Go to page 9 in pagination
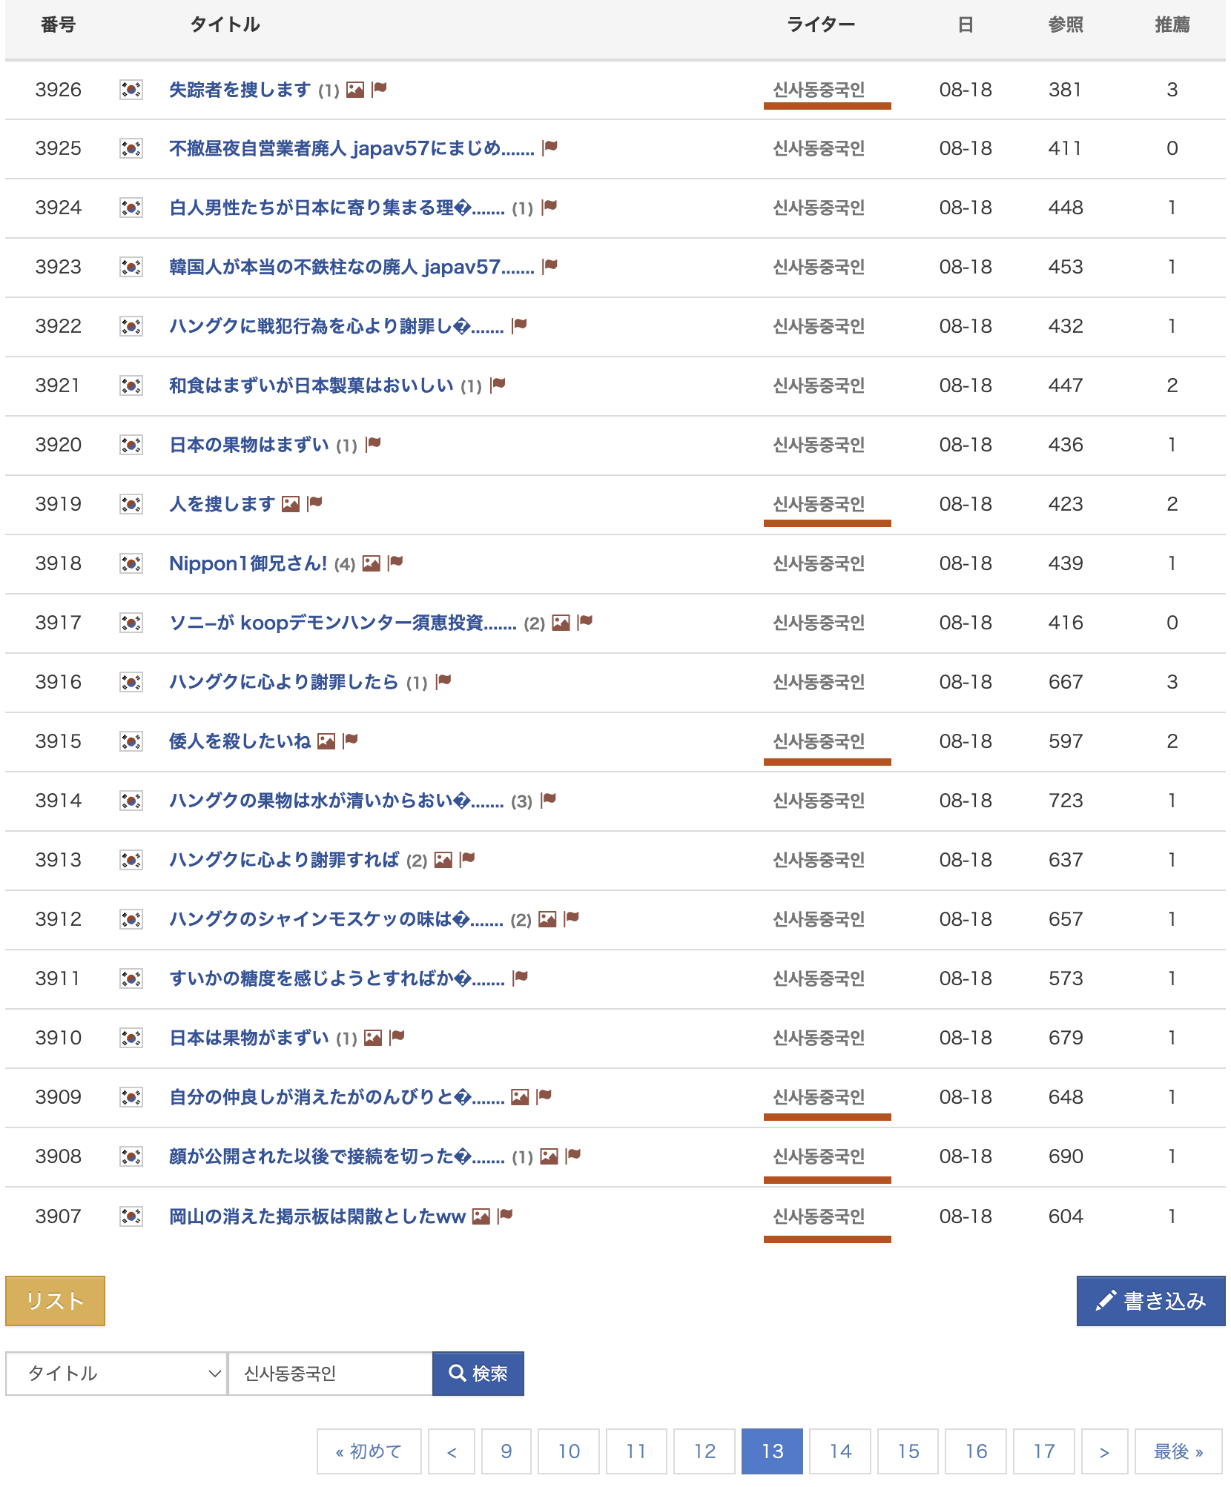 [x=506, y=1451]
